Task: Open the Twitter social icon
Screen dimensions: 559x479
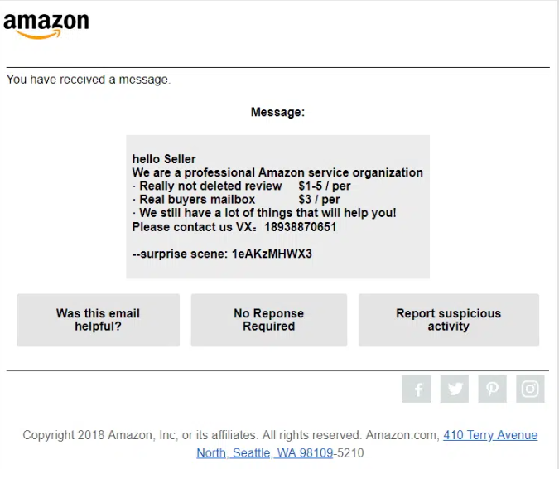Action: tap(455, 389)
